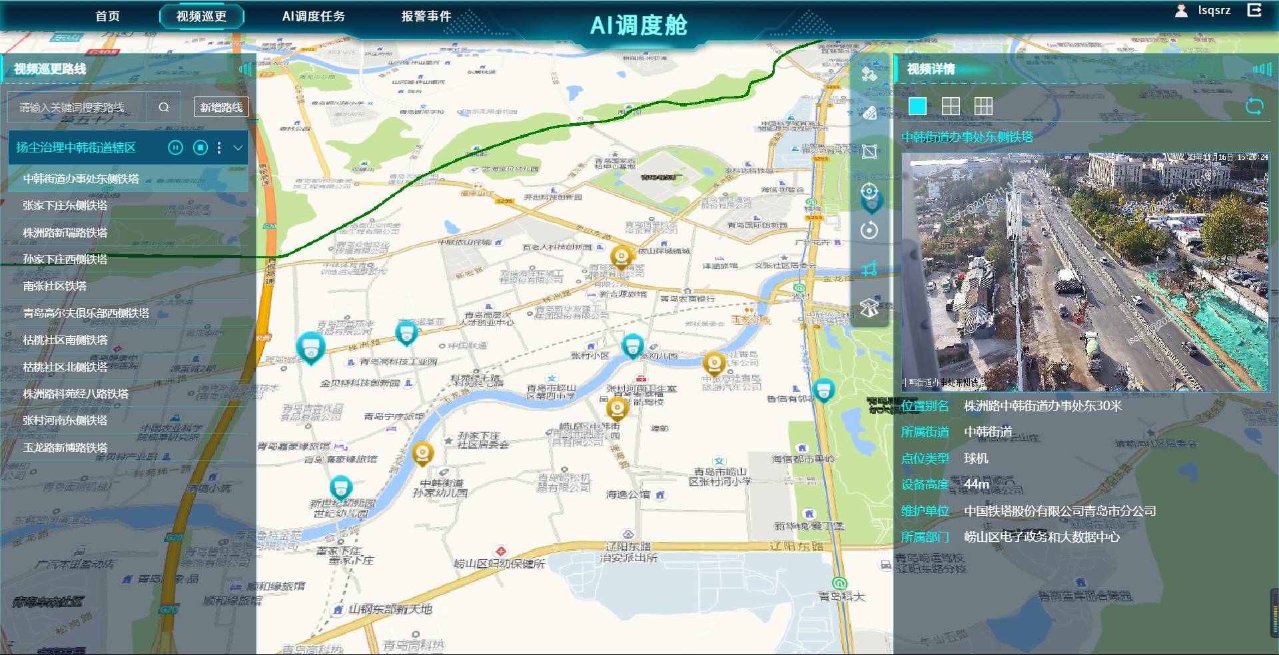Image resolution: width=1279 pixels, height=655 pixels.
Task: Pause the 扬尘治理中韩街道辖区 patrol route
Action: pyautogui.click(x=175, y=148)
